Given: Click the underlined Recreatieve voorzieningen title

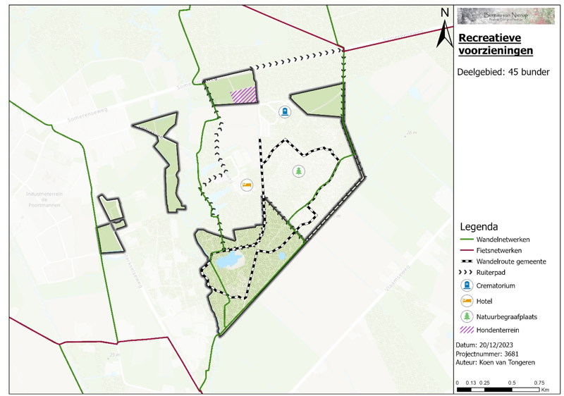Looking at the screenshot, I should 496,44.
